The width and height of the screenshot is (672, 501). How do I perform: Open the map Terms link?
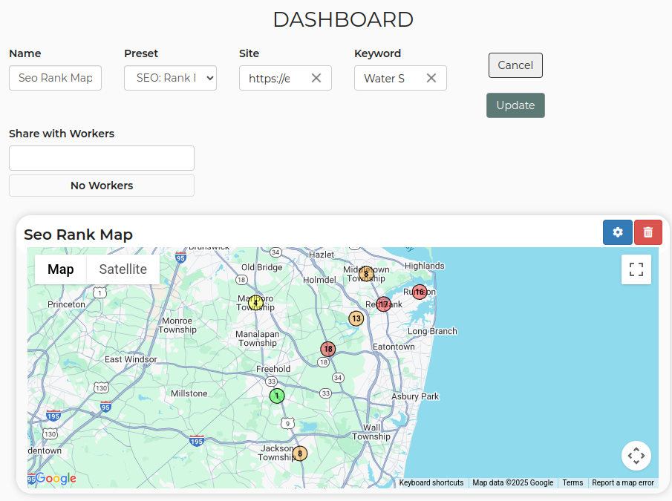[572, 482]
